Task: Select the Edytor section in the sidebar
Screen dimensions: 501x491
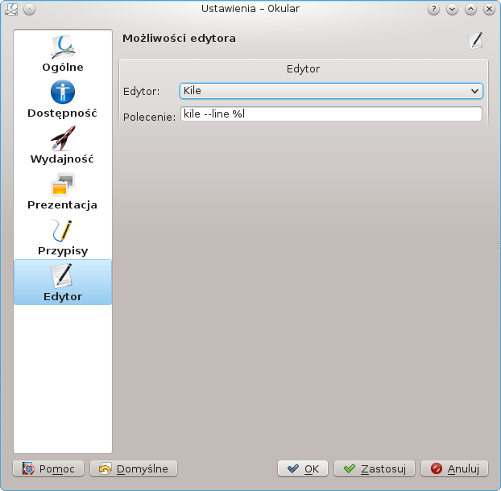Action: coord(63,283)
